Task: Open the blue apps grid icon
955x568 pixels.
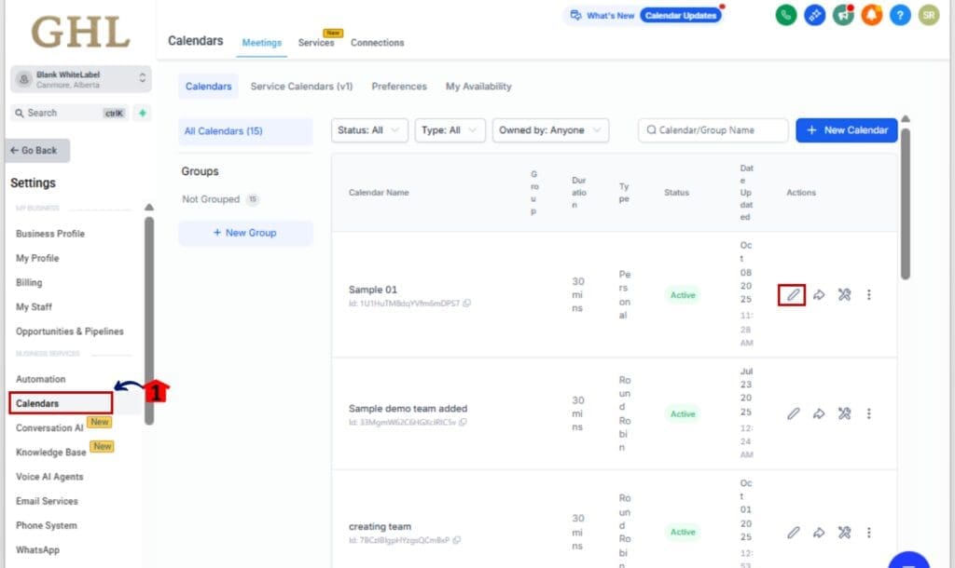Action: [815, 15]
